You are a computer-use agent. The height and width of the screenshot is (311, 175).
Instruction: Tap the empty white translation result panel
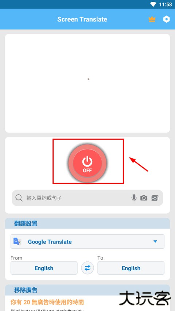point(87,83)
